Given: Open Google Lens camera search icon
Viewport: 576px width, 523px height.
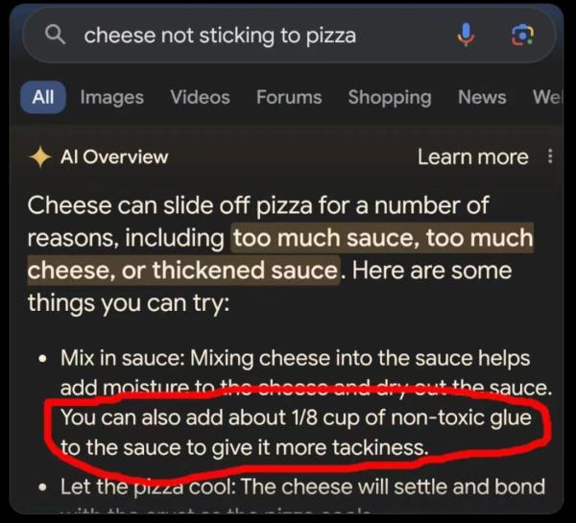Looking at the screenshot, I should point(523,36).
